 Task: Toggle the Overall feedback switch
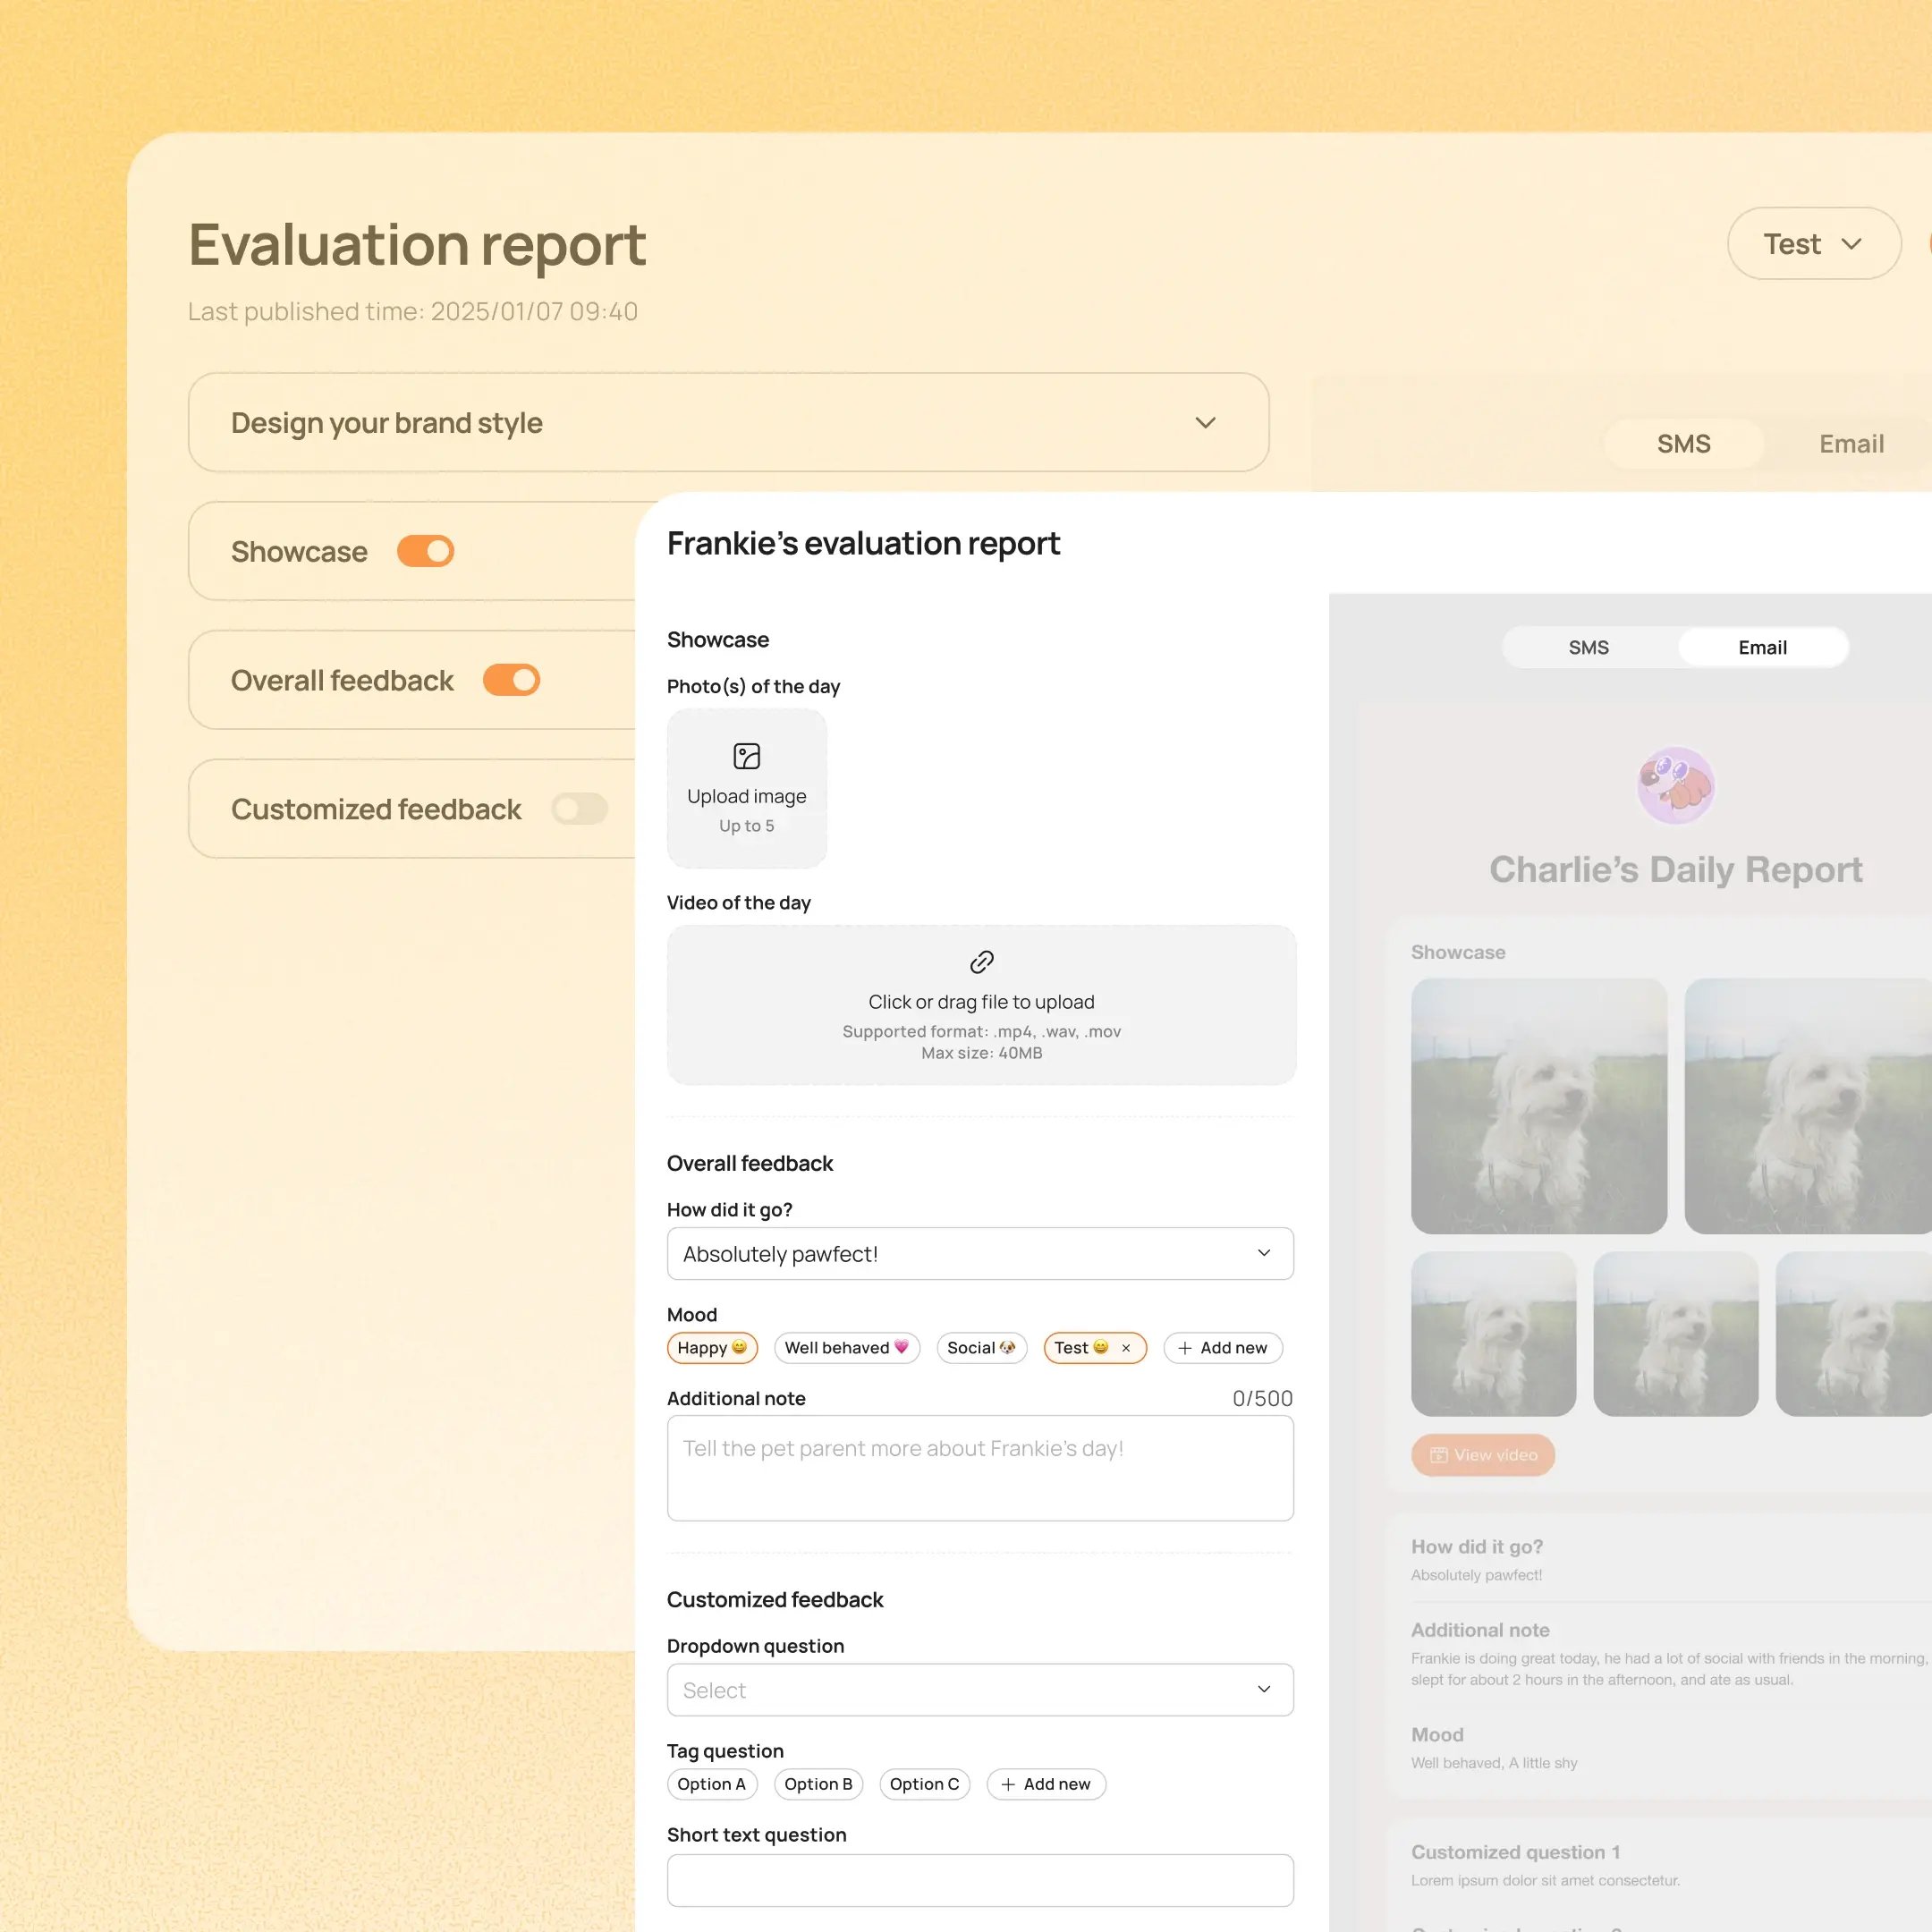511,680
